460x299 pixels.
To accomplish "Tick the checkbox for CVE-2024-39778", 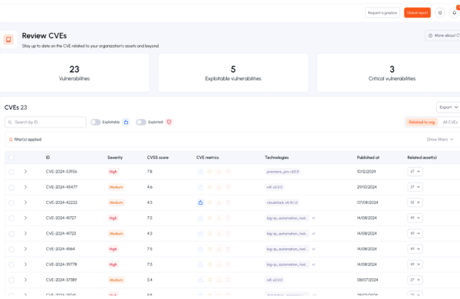I will point(11,264).
